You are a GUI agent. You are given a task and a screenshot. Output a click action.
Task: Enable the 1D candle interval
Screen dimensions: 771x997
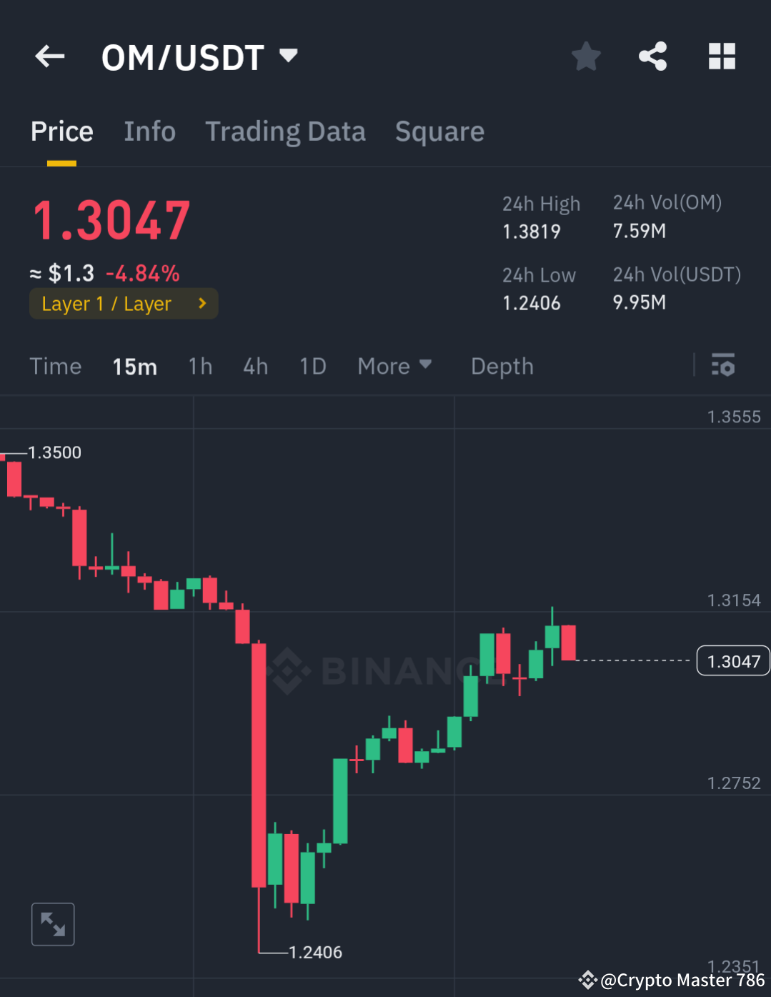312,366
